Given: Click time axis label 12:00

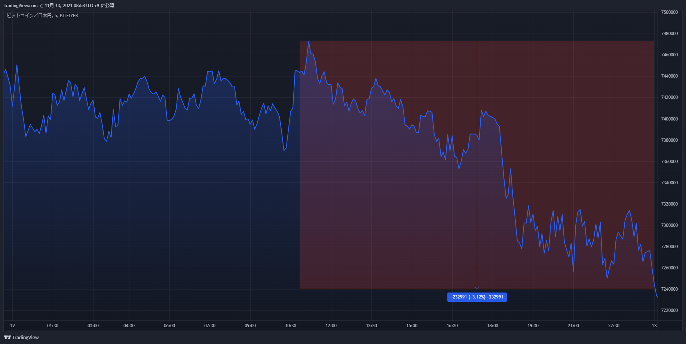Looking at the screenshot, I should (331, 326).
